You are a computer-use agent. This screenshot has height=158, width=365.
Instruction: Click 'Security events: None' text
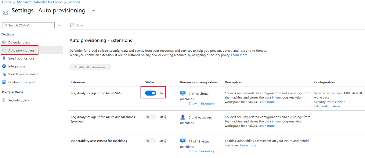click(330, 102)
